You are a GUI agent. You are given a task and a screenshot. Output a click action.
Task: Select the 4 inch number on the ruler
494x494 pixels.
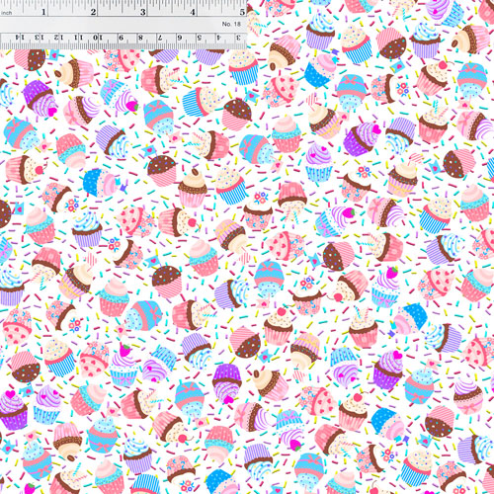(193, 12)
